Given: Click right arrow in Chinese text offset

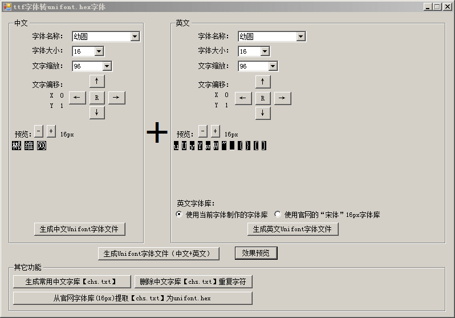Looking at the screenshot, I should point(116,98).
